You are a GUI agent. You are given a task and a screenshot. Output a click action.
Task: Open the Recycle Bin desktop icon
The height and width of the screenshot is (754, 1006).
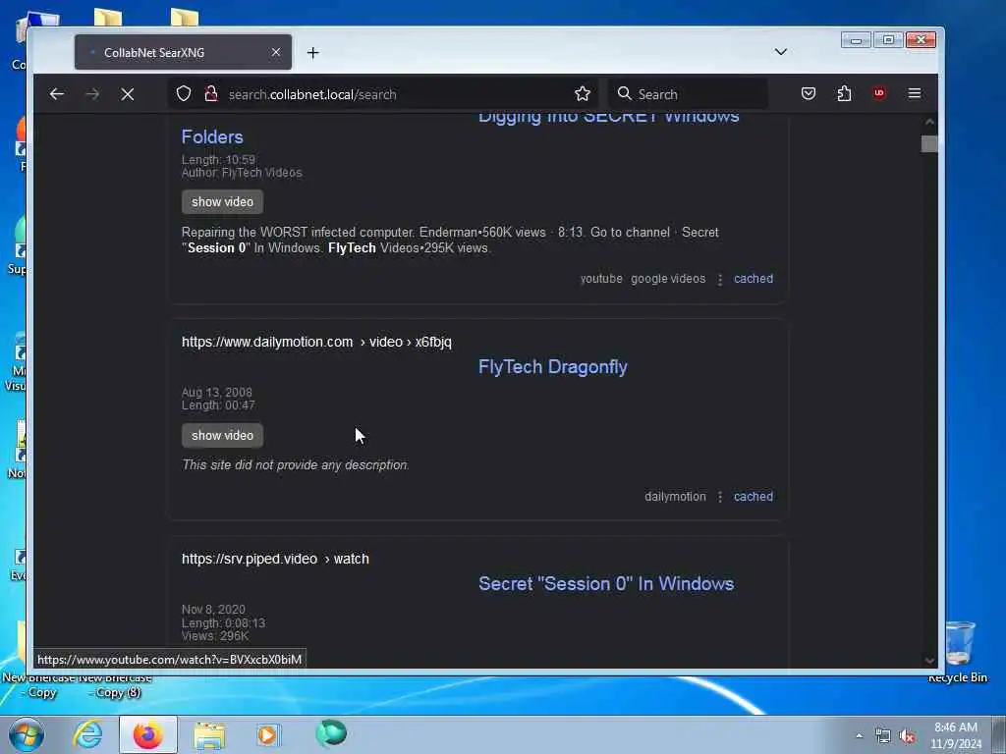[958, 652]
